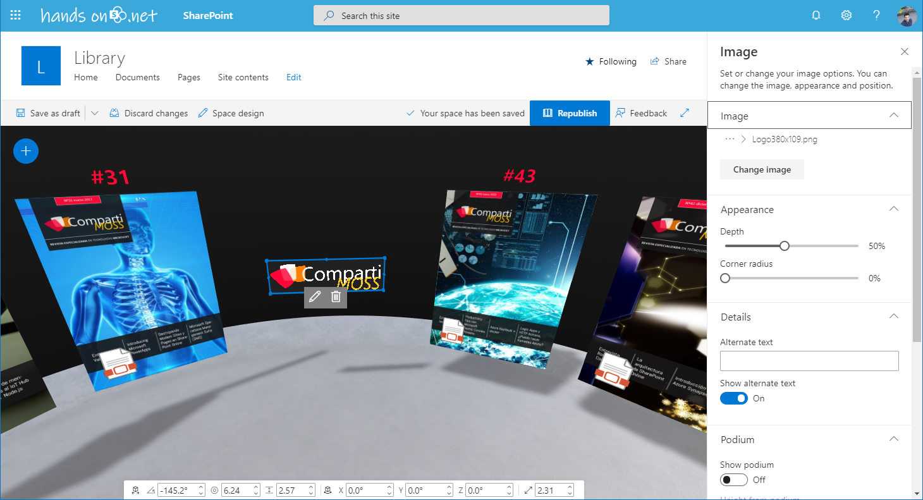Click the Depth slider handle
Screen dimensions: 923x500
pyautogui.click(x=785, y=246)
